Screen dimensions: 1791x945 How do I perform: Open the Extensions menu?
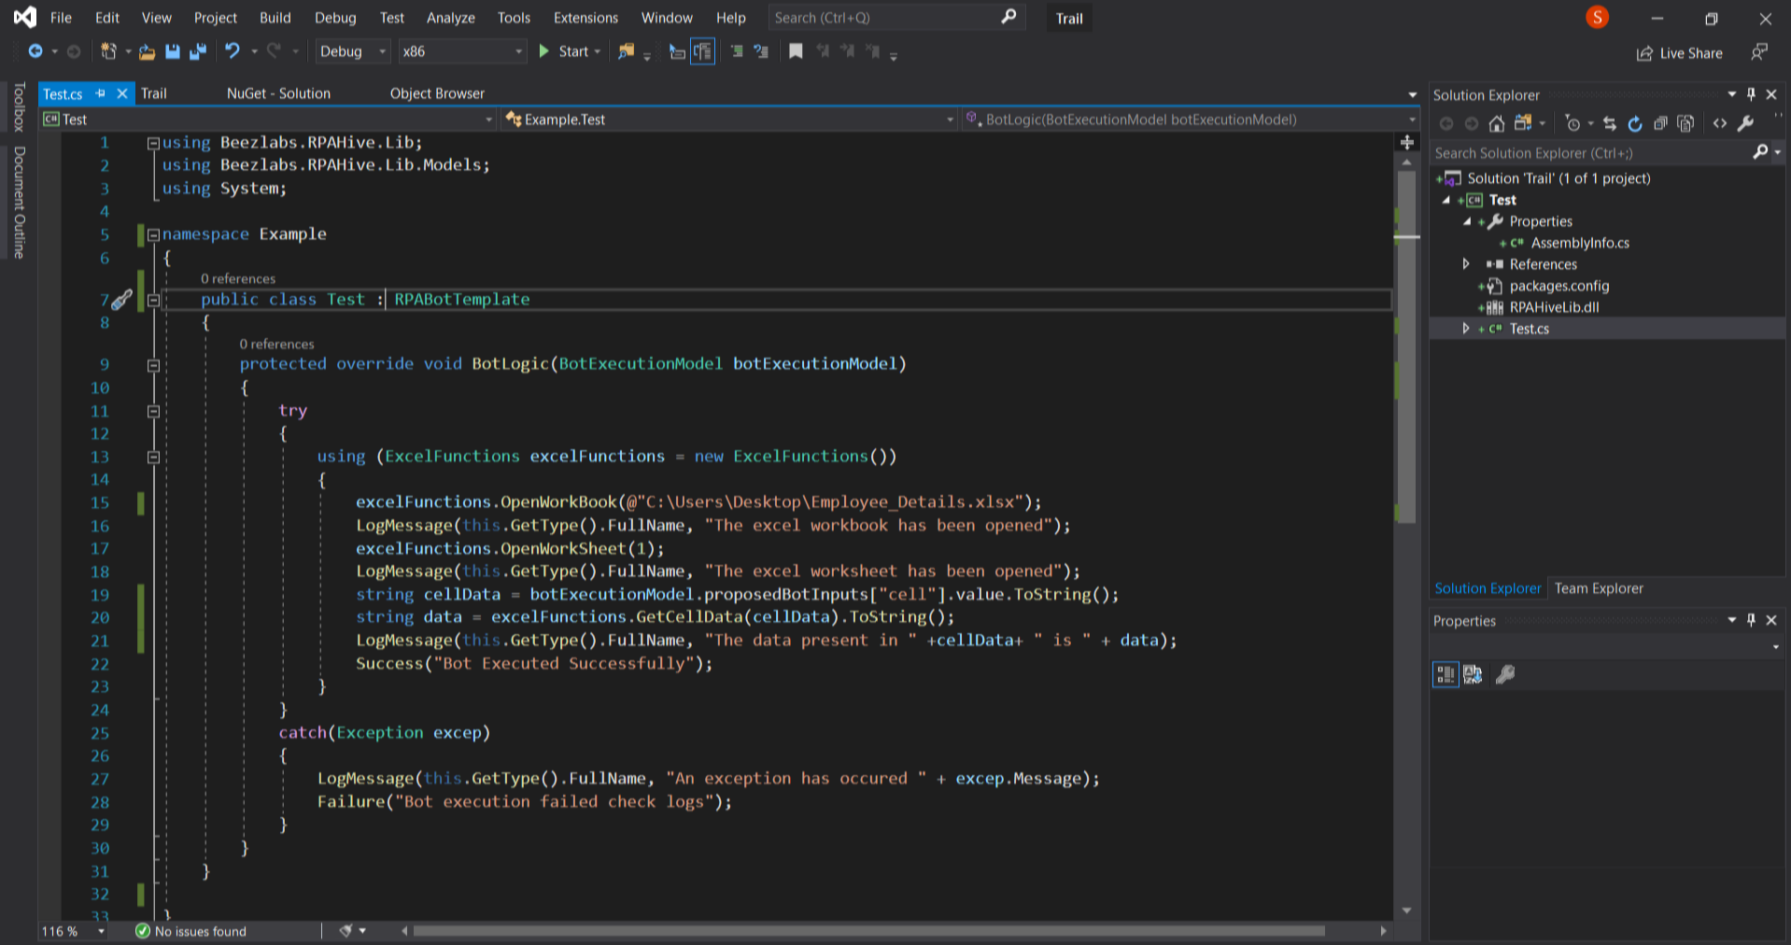click(585, 18)
